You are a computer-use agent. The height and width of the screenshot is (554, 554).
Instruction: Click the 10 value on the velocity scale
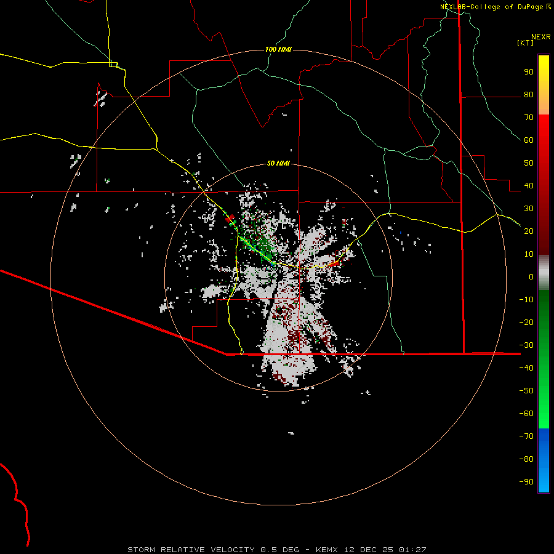click(x=529, y=254)
